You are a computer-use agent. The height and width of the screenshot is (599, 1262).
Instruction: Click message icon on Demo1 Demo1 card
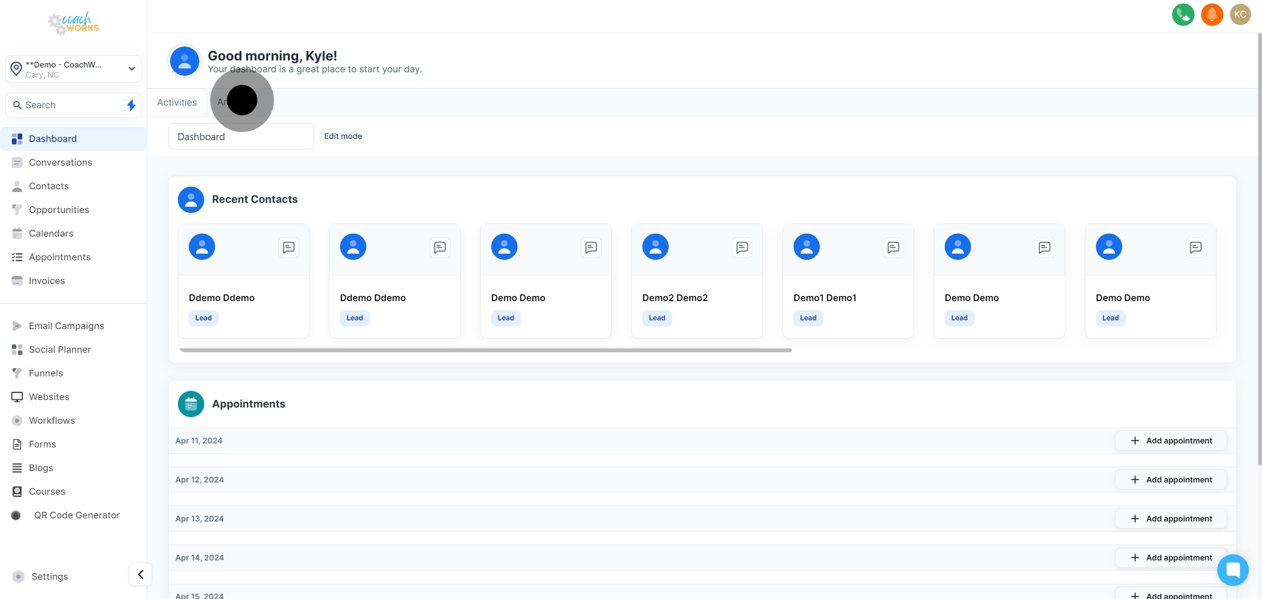(893, 247)
